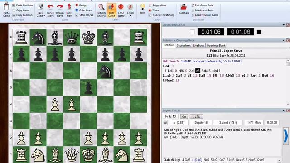
Task: Click the left clock display
Action: click(211, 32)
